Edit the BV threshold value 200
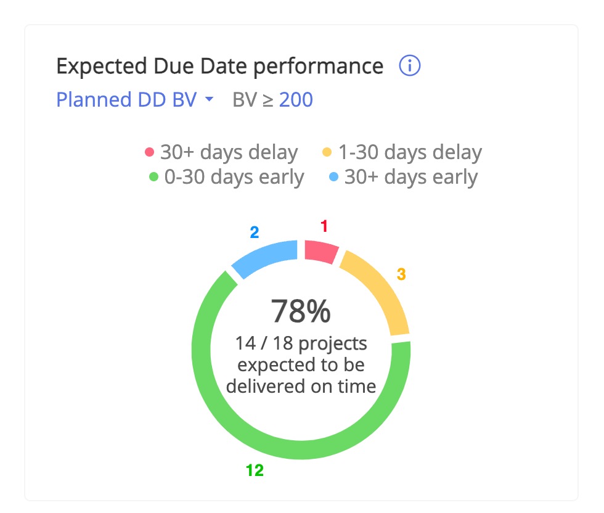Viewport: 604px width, 513px height. 296,100
